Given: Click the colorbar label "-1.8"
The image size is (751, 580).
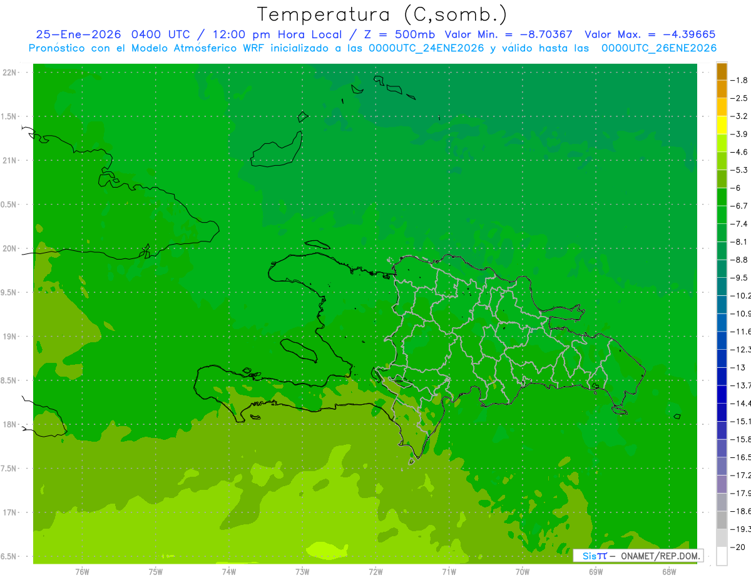Looking at the screenshot, I should [740, 80].
